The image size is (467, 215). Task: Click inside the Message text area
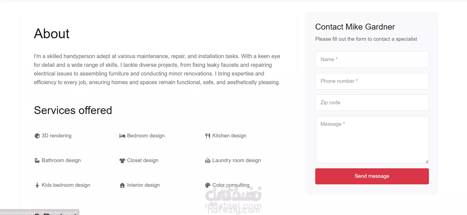point(372,140)
